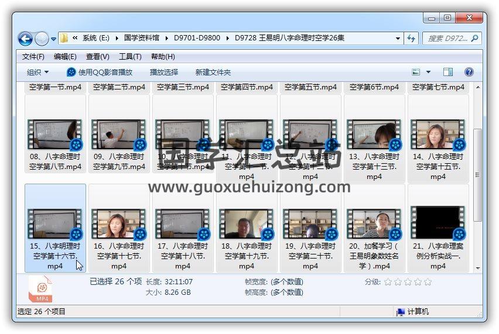The width and height of the screenshot is (499, 334).
Task: Set rating by clicking the fifth star
Action: point(428,281)
